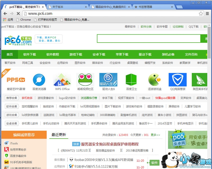Open the Chrome bookmark in bookmarks bar

point(24,20)
